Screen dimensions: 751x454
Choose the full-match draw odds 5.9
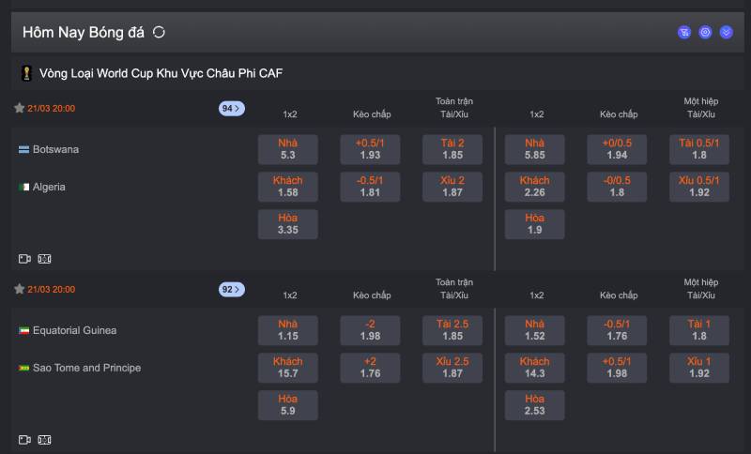287,405
